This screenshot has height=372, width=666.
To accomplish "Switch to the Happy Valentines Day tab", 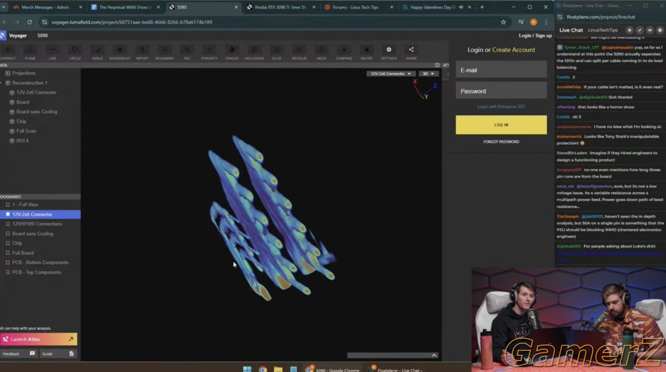I will 436,7.
